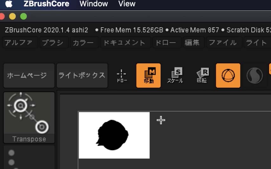Screen dimensions: 271x169
Task: Open the ZBrushCore application menu
Action: [x=47, y=4]
